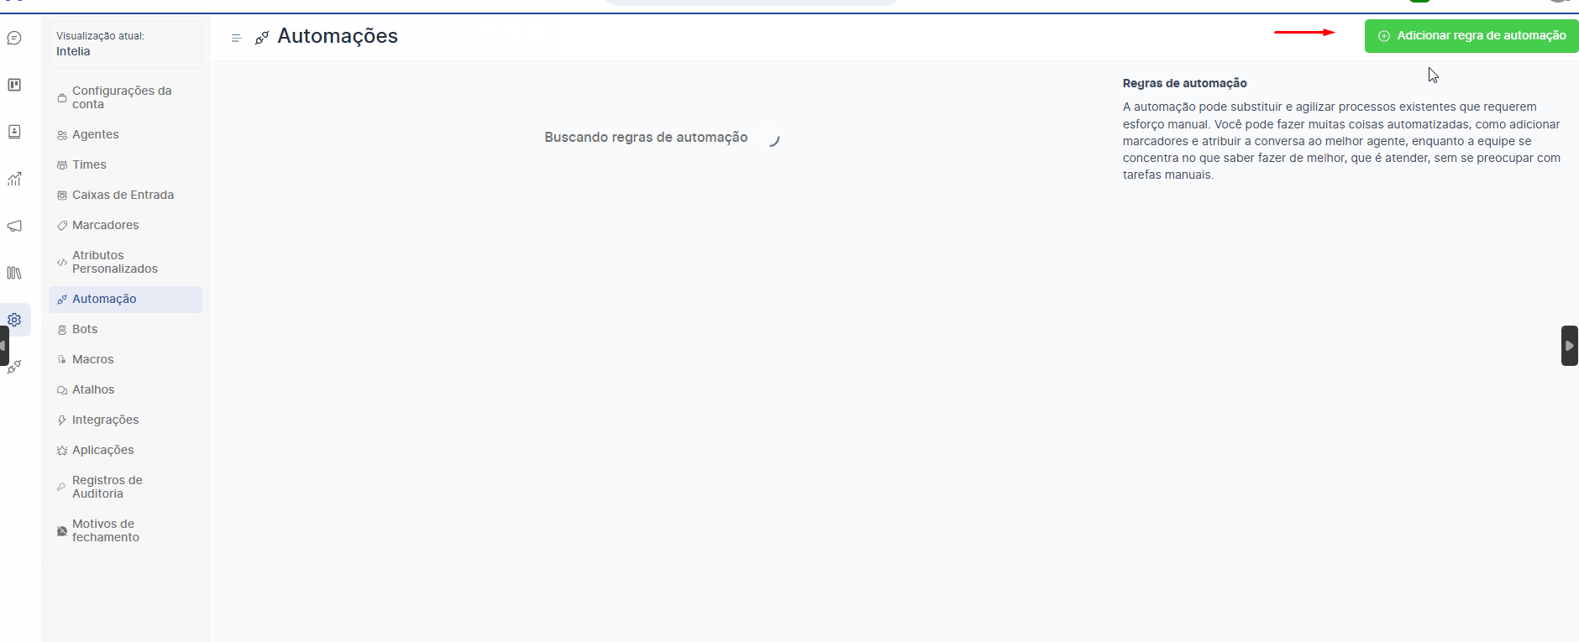Image resolution: width=1579 pixels, height=642 pixels.
Task: Open the Macros settings page
Action: pos(92,359)
